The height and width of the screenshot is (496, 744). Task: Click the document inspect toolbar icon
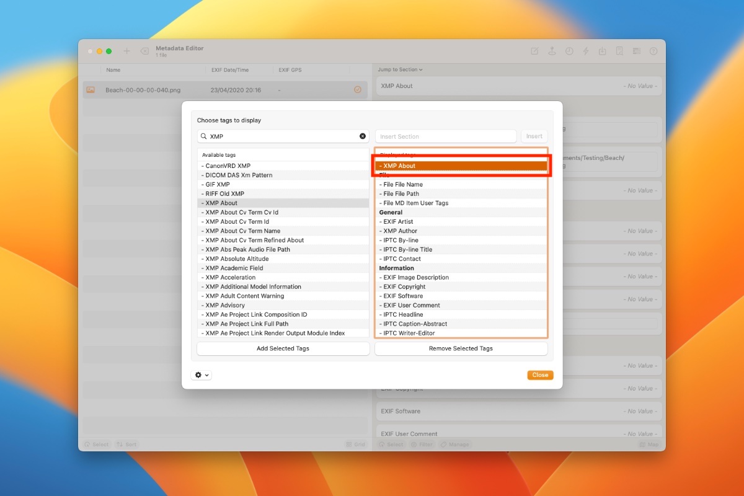coord(619,51)
